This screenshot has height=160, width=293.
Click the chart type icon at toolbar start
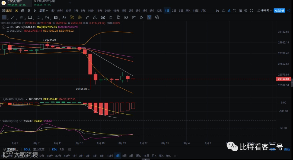(x=3, y=11)
